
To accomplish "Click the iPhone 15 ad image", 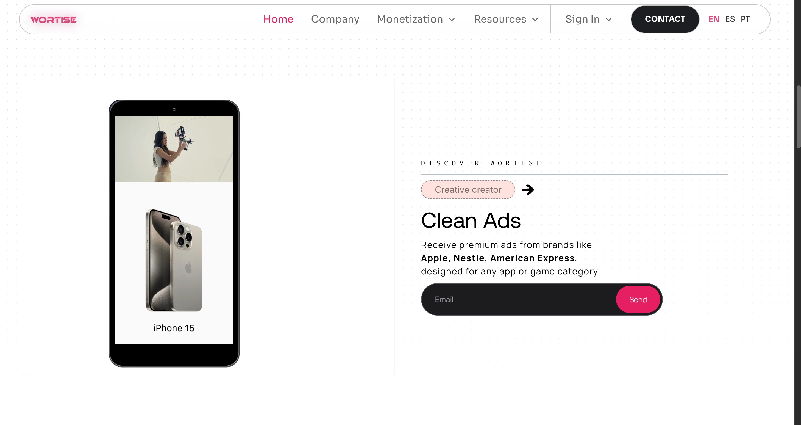I will tap(174, 260).
